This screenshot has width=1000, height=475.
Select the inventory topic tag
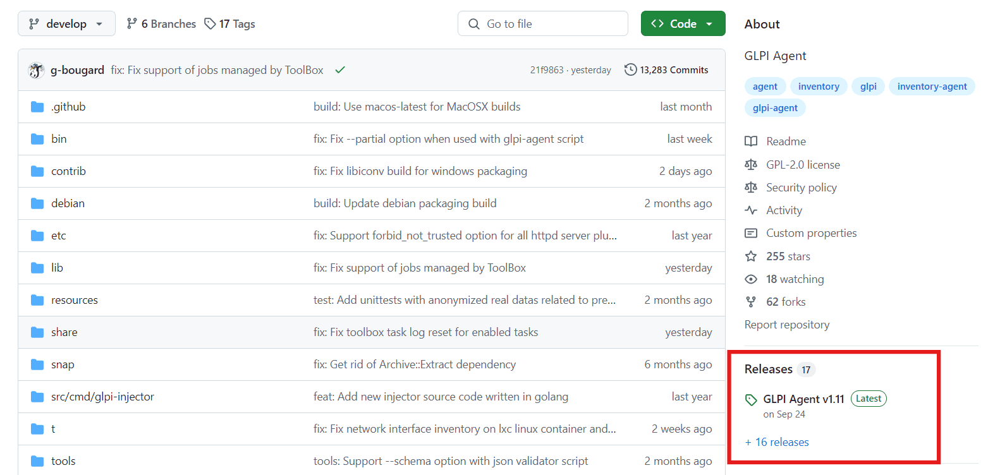tap(819, 87)
